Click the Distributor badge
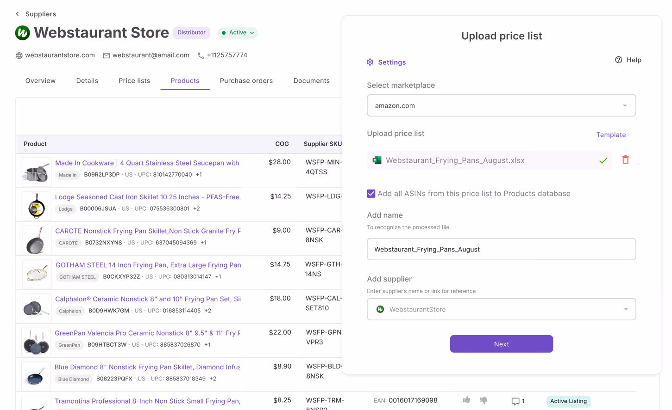This screenshot has height=410, width=672. [x=191, y=32]
